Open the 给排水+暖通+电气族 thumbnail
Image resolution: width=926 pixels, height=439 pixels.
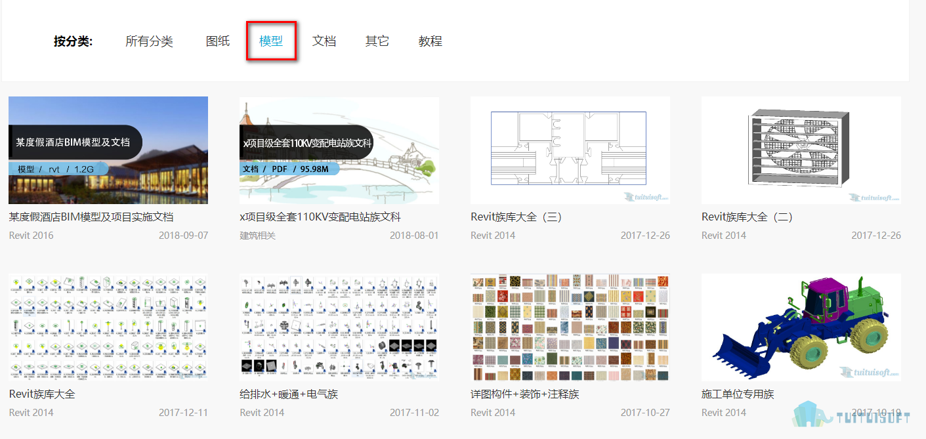[x=339, y=327]
